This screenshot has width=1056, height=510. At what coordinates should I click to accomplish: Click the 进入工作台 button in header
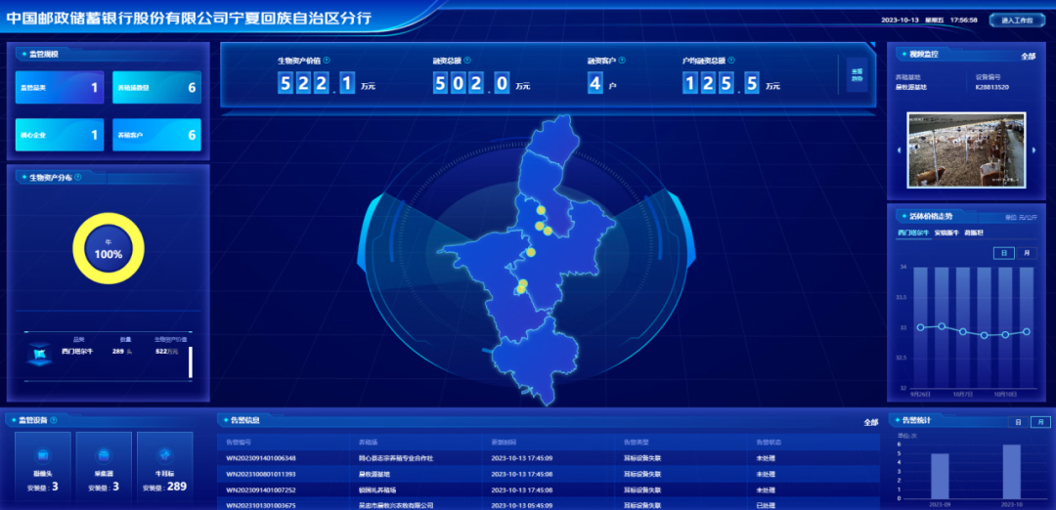pos(1016,21)
